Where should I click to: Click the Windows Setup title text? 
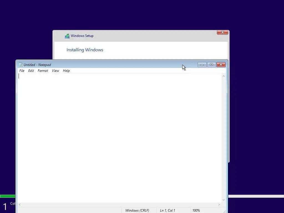point(82,36)
